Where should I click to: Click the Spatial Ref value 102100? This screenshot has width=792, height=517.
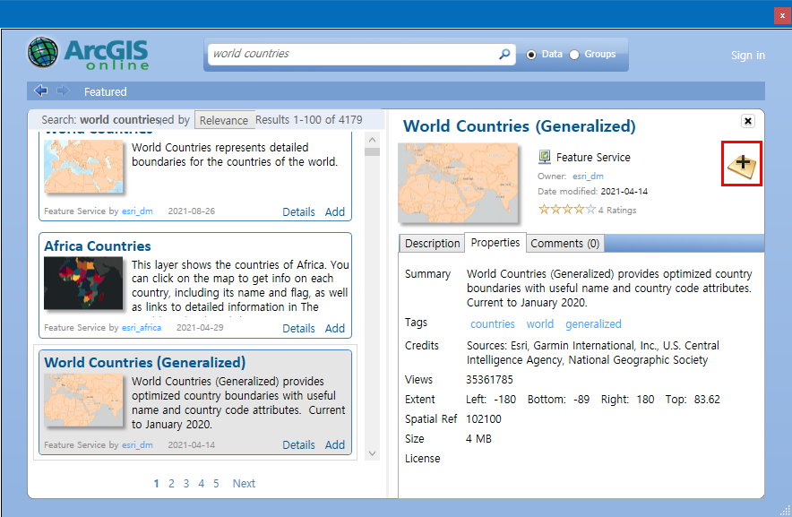(484, 419)
